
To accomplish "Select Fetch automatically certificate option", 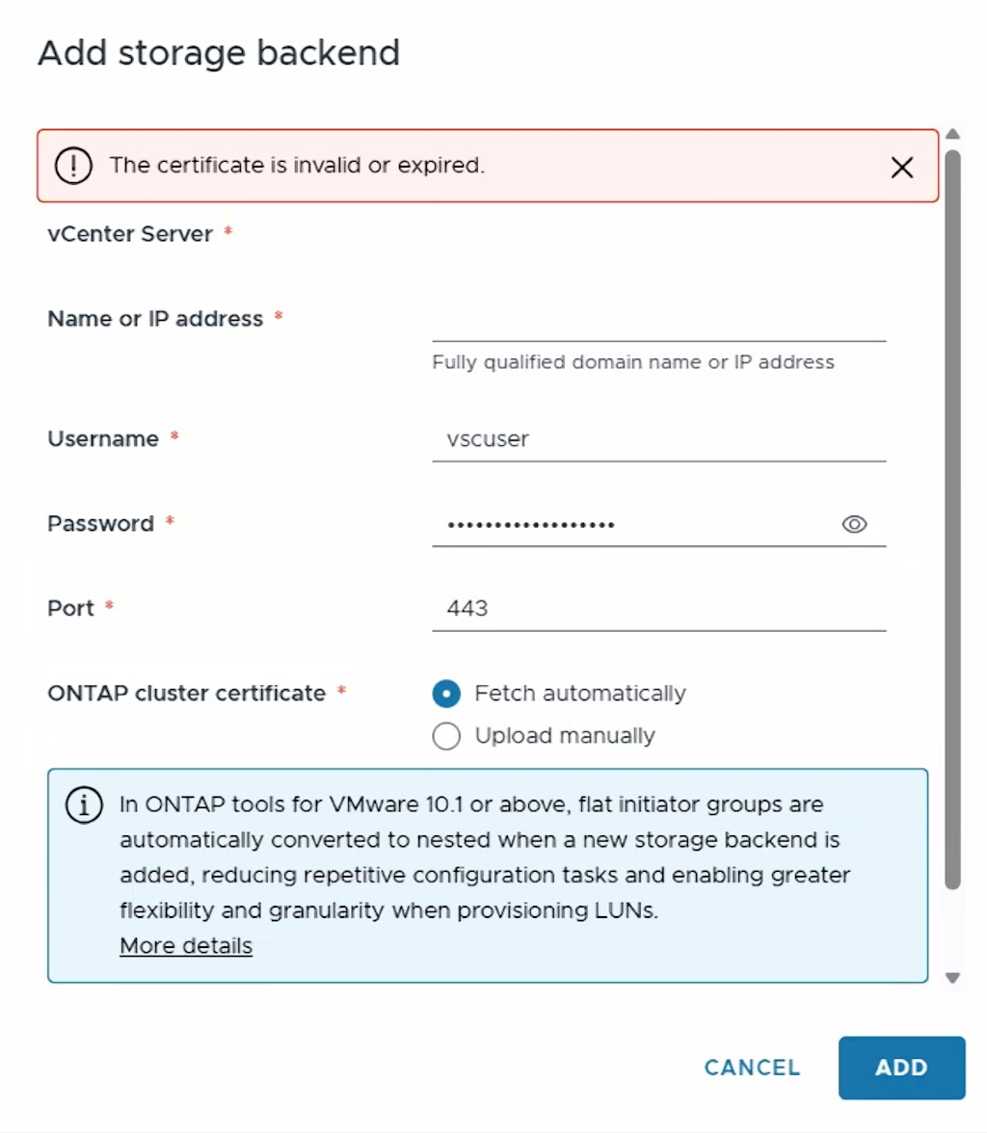I will [446, 694].
